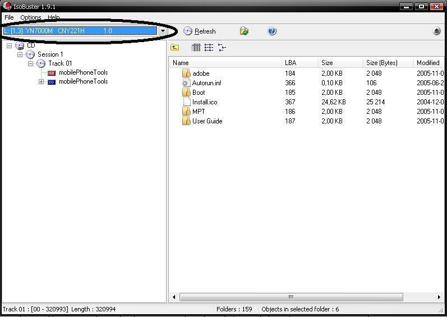Select the CD disc icon in tree
This screenshot has width=447, height=317.
pos(20,45)
